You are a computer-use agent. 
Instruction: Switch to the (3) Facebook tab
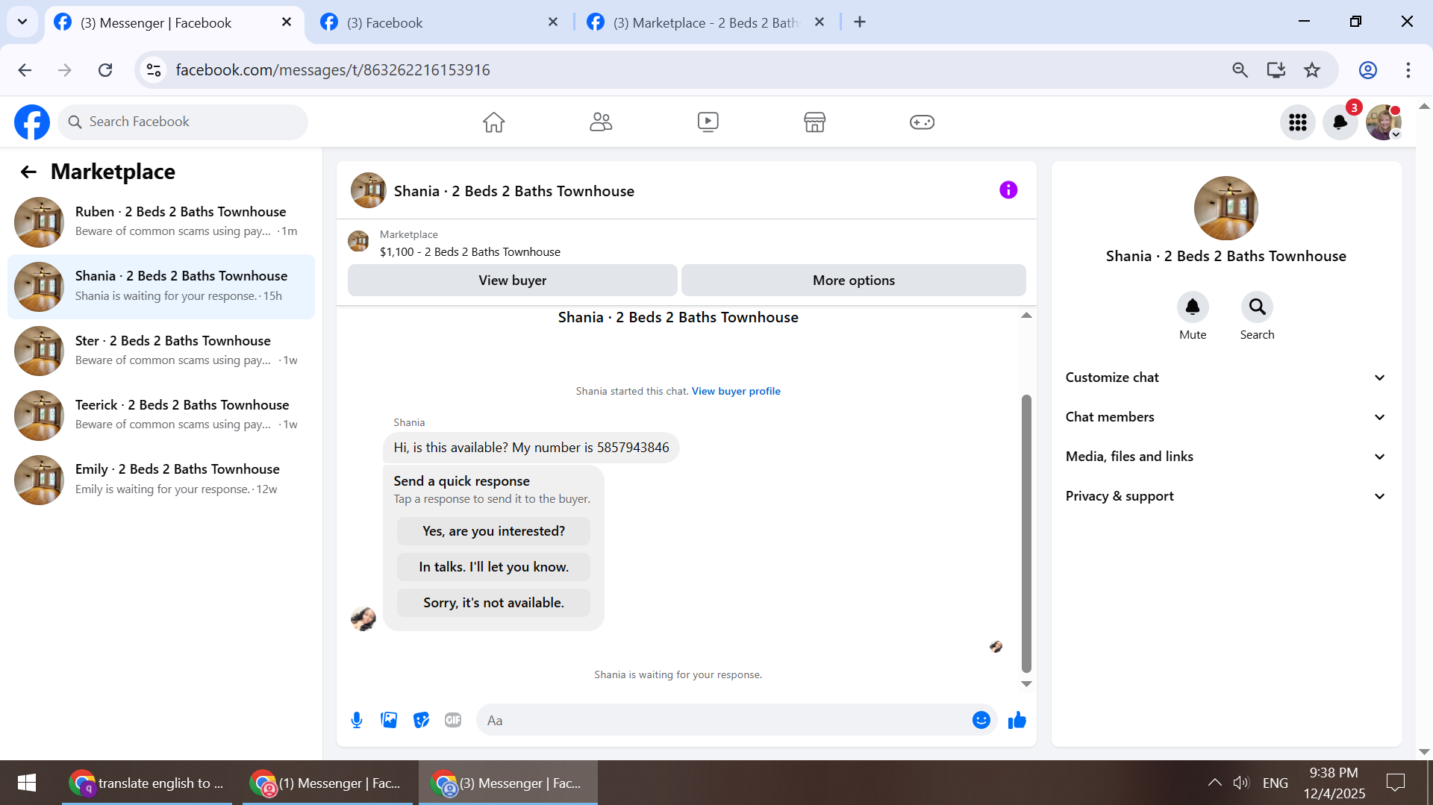point(439,22)
